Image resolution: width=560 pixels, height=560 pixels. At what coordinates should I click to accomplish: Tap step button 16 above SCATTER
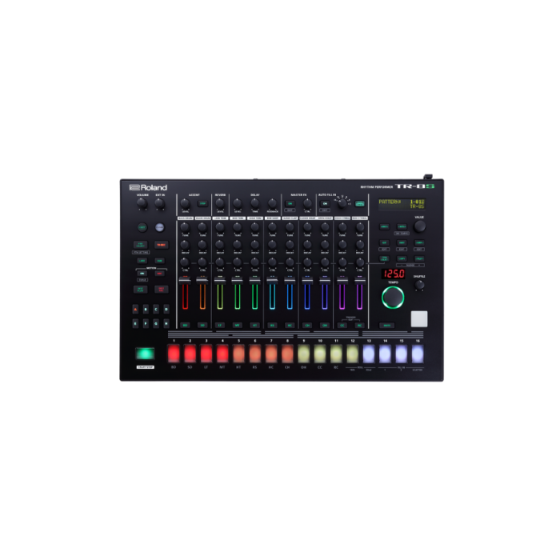tap(418, 354)
